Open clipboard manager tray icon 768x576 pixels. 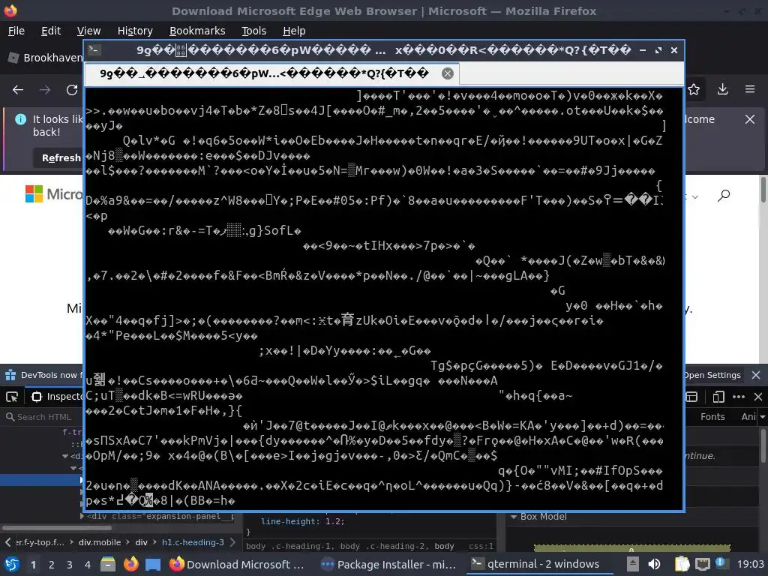point(682,564)
